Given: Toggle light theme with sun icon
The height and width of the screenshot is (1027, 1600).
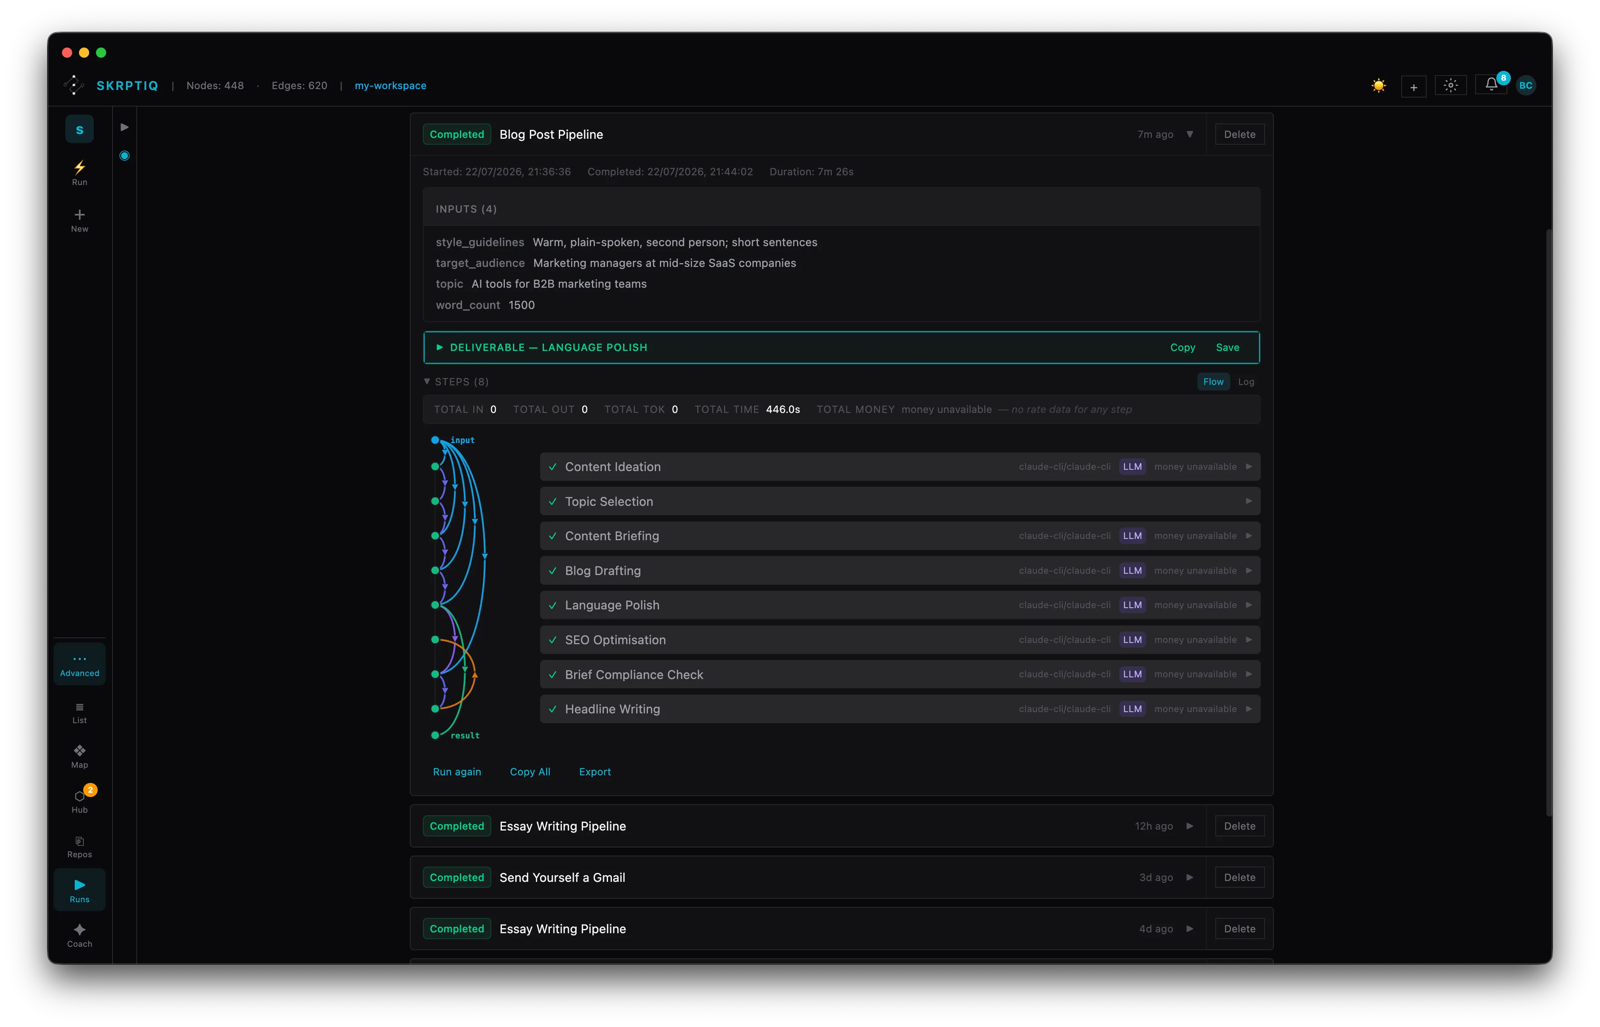Looking at the screenshot, I should (1378, 85).
